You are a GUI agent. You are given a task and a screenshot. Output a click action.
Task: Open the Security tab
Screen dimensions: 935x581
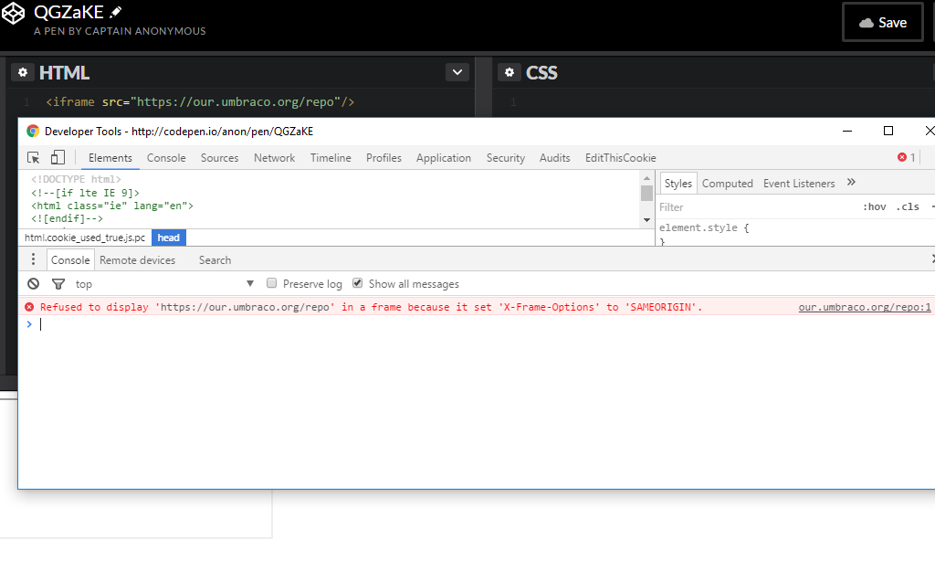[506, 158]
